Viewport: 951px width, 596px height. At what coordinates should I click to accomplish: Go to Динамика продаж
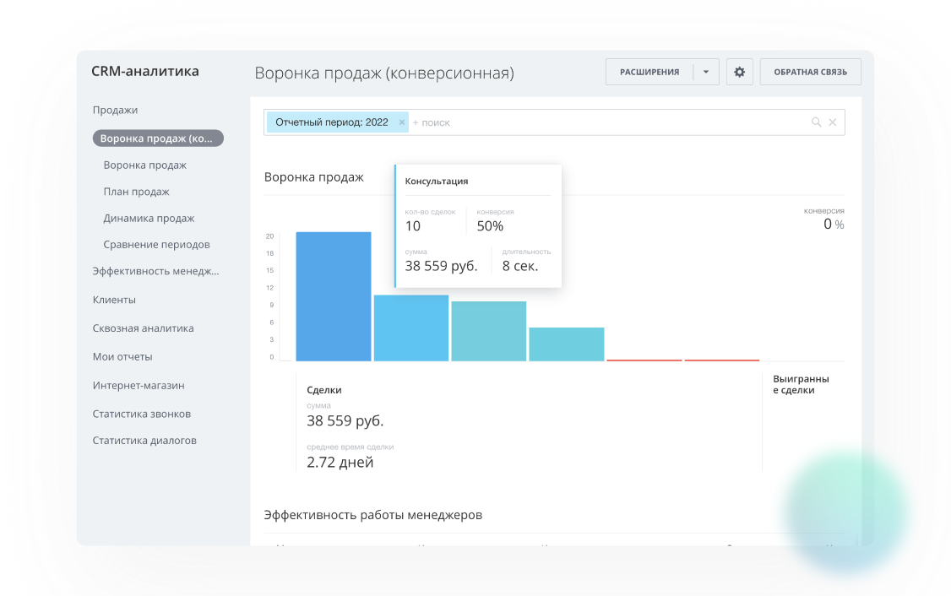pos(149,218)
